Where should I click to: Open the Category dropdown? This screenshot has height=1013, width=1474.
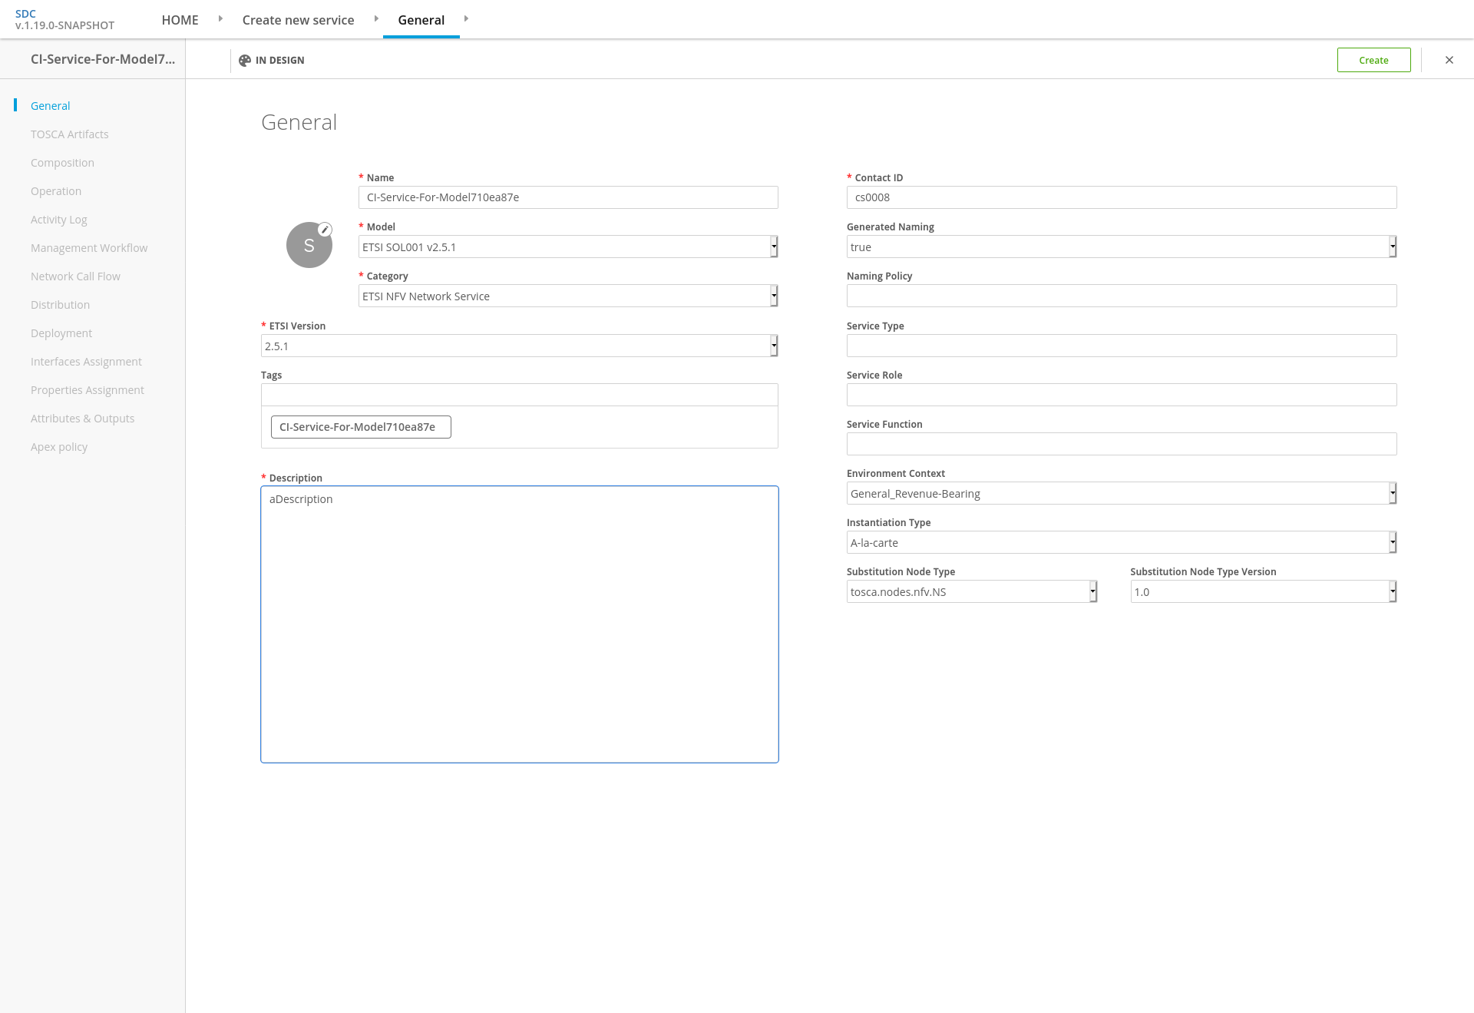point(568,296)
